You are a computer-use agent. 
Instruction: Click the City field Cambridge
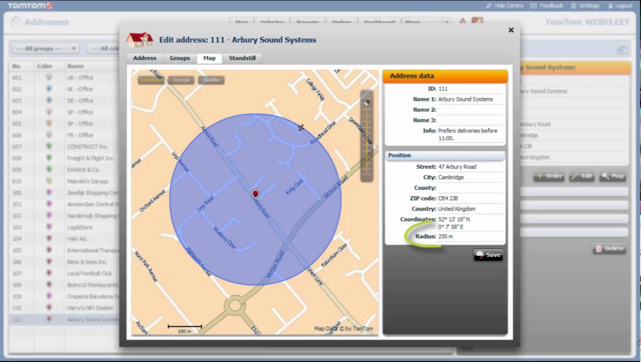470,177
